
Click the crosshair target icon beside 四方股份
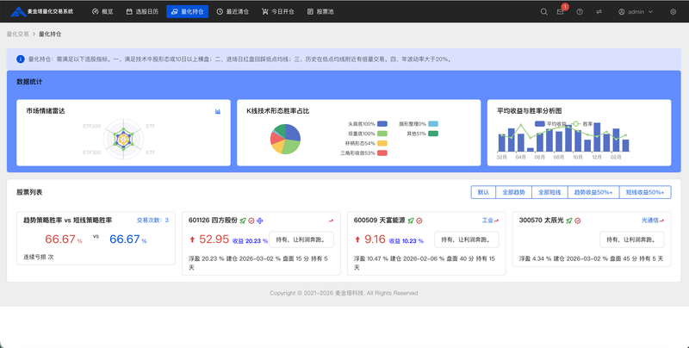point(261,221)
